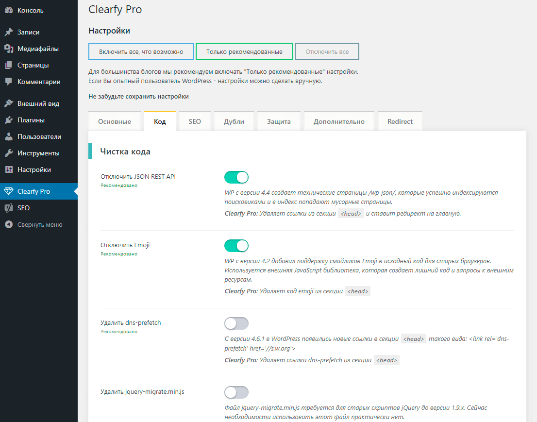Open the Дополнительно tab
This screenshot has width=537, height=422.
(x=339, y=121)
